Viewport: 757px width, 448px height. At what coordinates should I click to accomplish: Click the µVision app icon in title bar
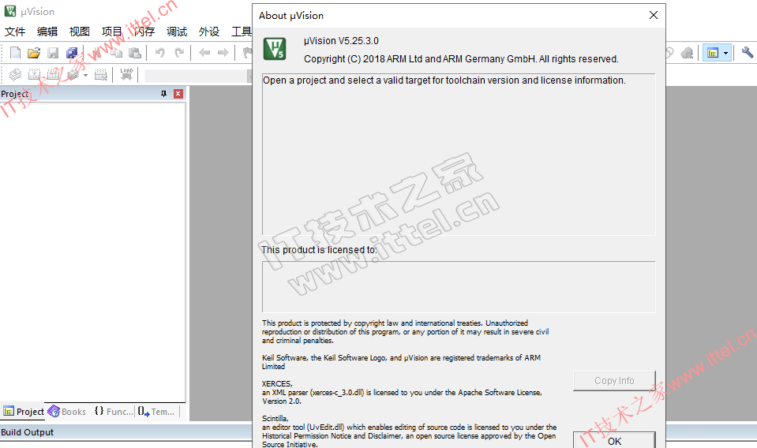point(10,11)
